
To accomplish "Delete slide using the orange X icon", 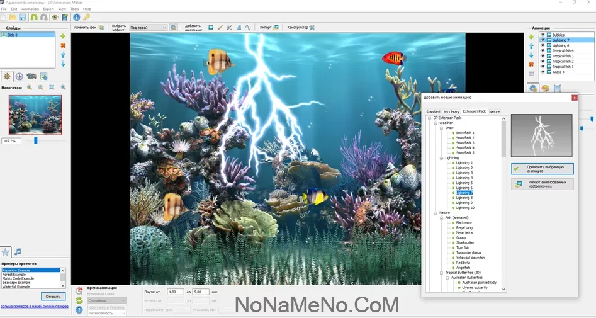I will point(63,46).
